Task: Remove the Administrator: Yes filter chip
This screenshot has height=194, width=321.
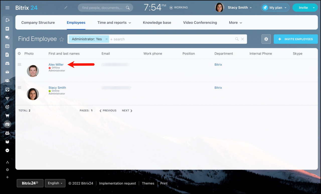Action: click(106, 39)
